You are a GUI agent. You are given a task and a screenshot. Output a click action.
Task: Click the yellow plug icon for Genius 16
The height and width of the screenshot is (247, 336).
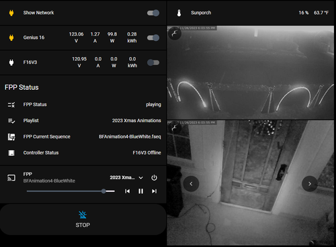pos(11,38)
